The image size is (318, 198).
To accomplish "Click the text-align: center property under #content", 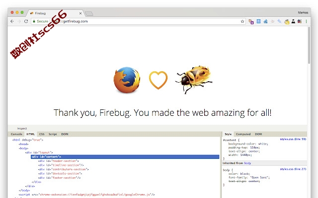I will pyautogui.click(x=244, y=151).
